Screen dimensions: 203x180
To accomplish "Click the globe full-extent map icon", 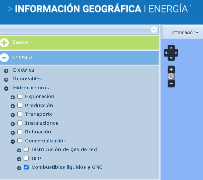I will point(171,76).
